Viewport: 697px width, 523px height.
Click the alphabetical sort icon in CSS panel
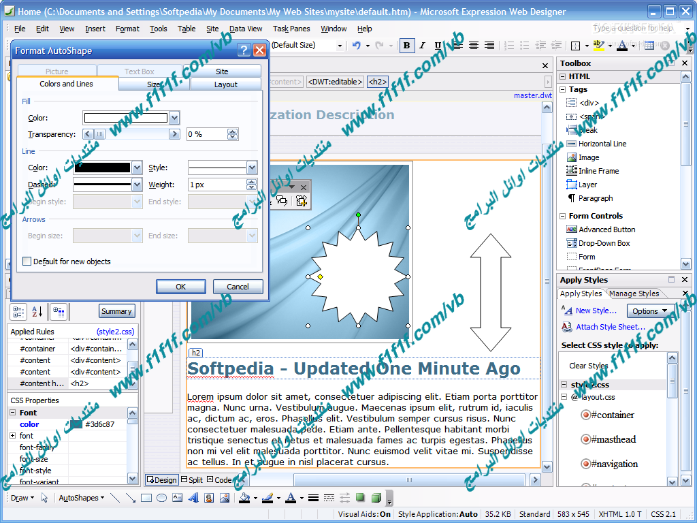pos(37,311)
